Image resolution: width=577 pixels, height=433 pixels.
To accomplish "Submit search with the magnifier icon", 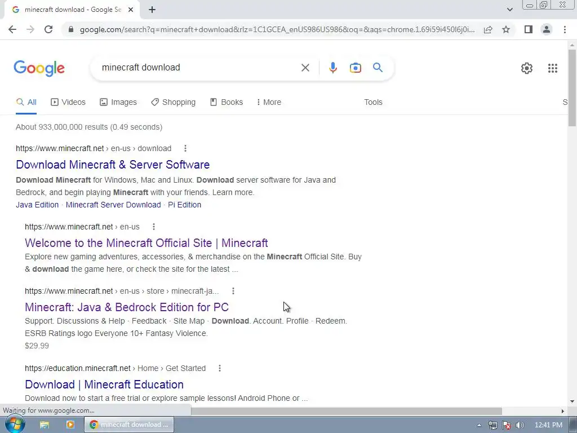I will pyautogui.click(x=378, y=68).
